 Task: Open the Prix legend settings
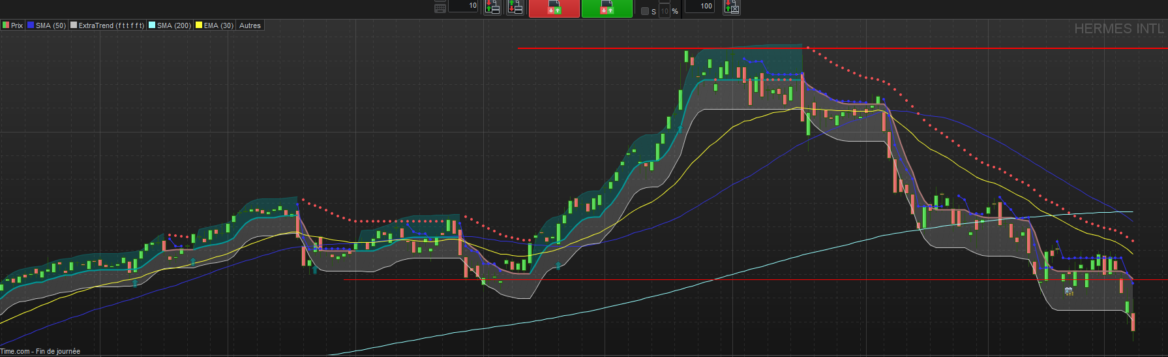[12, 25]
